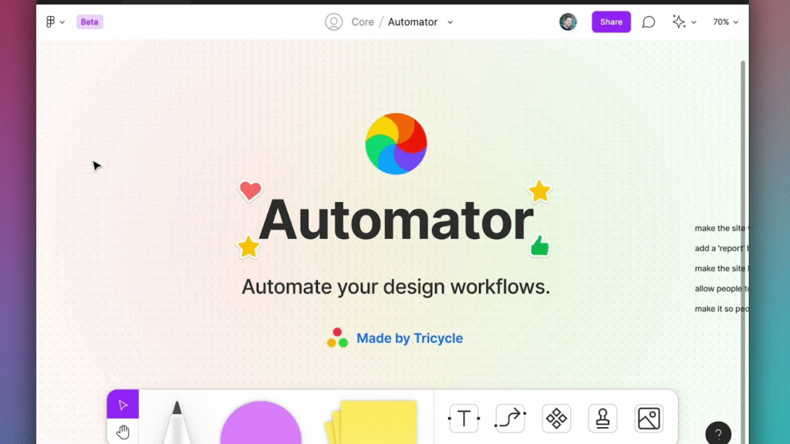Select the Stamp tool

pyautogui.click(x=603, y=419)
